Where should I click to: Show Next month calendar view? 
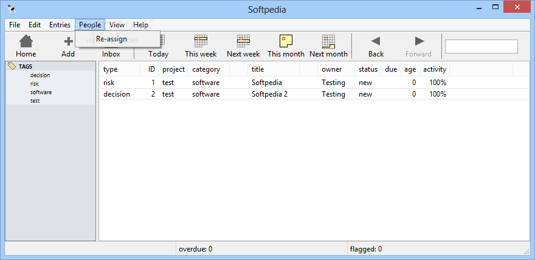point(328,46)
